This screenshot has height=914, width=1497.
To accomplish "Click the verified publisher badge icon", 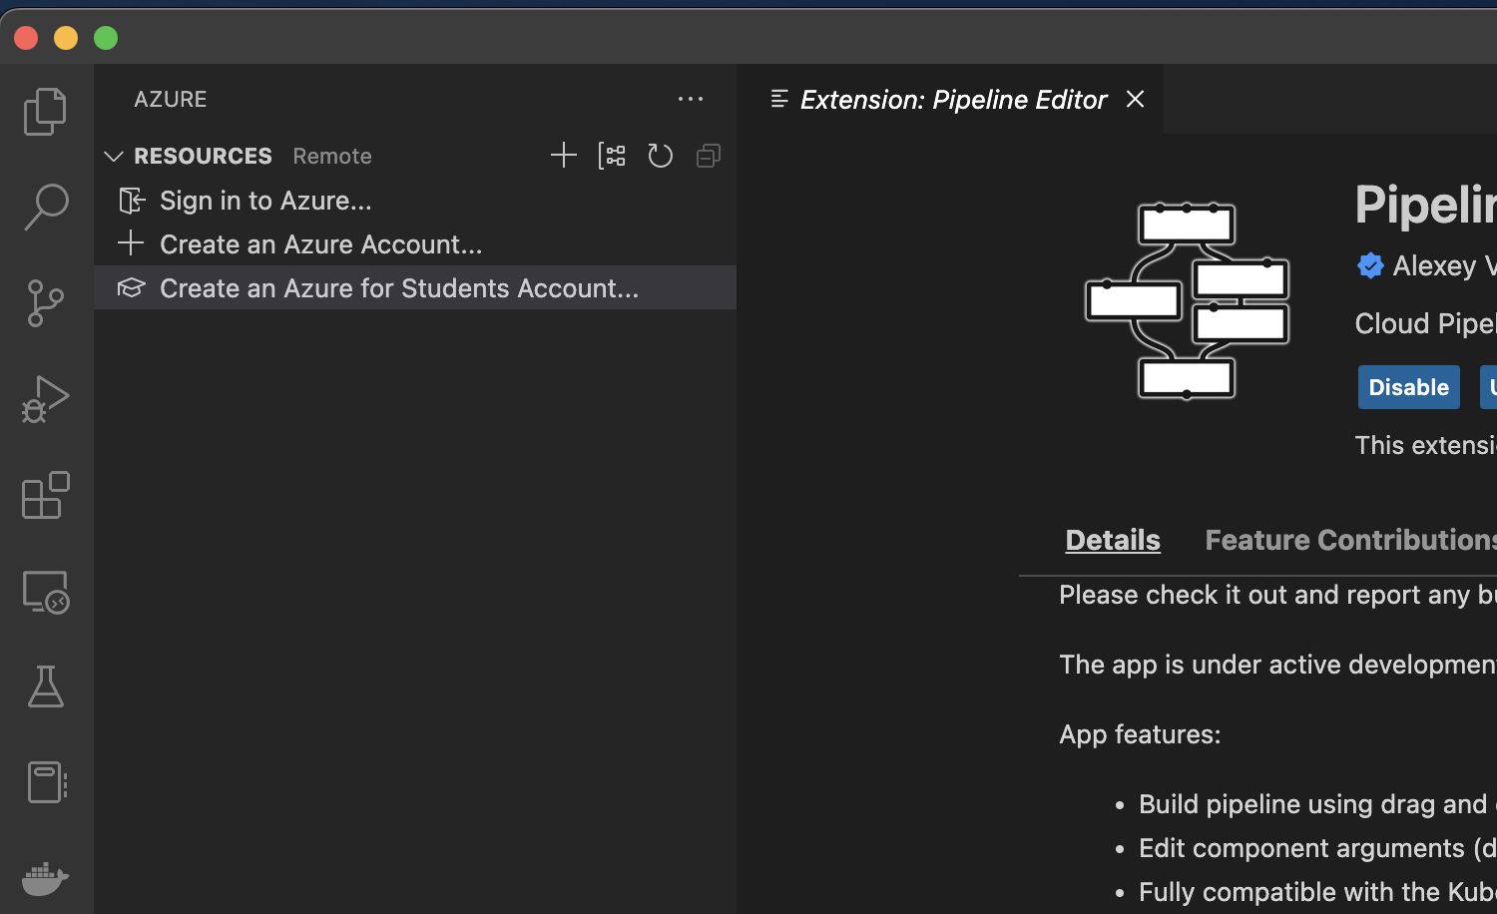I will (x=1370, y=265).
